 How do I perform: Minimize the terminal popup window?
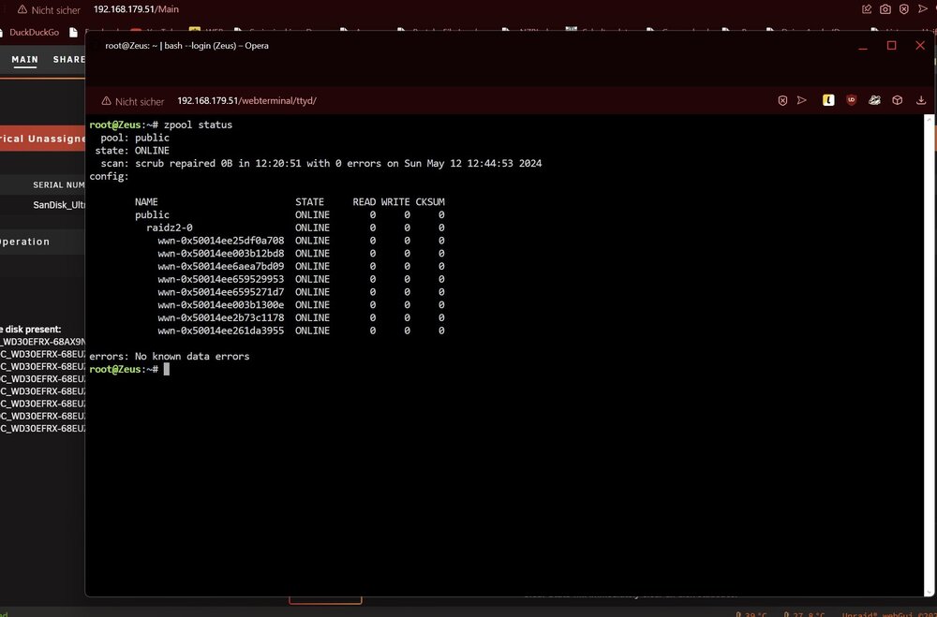(x=862, y=46)
